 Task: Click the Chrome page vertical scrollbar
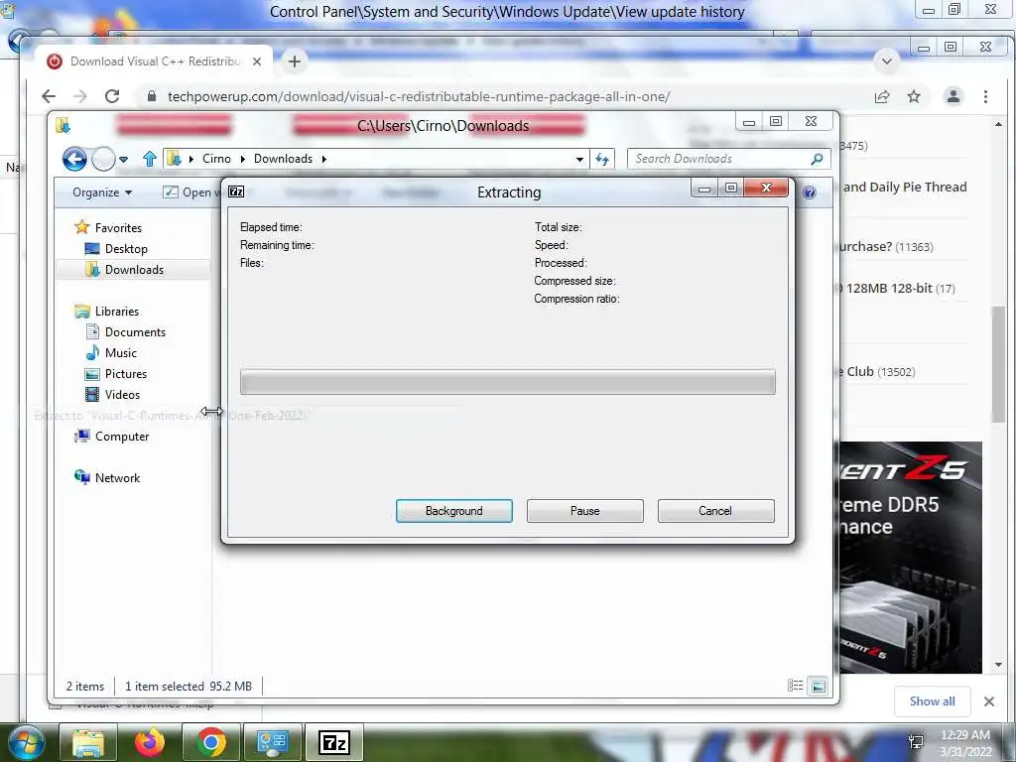click(998, 366)
